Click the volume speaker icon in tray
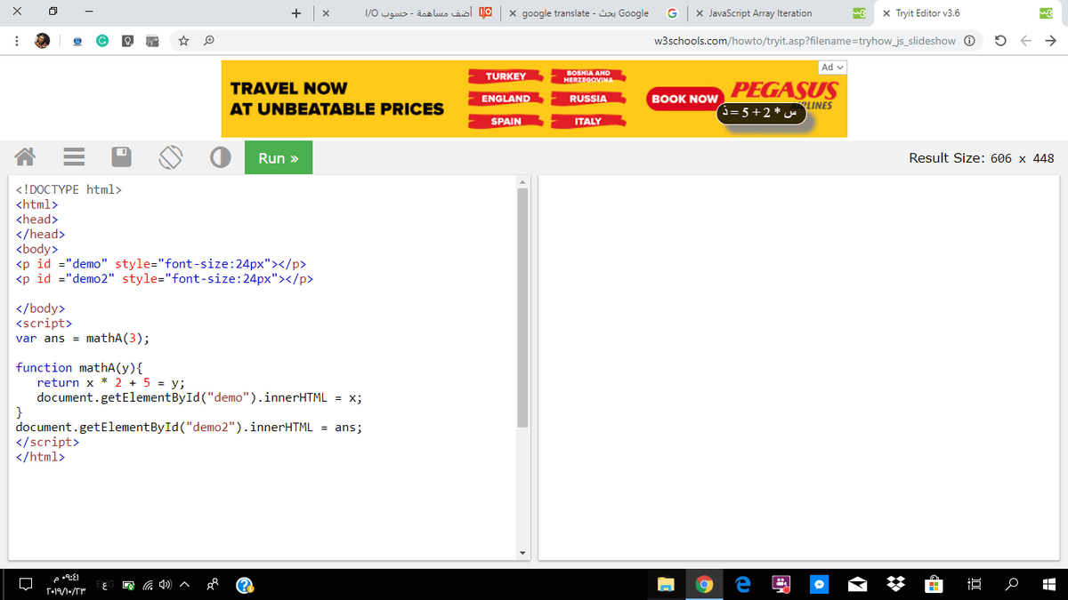 pos(166,585)
